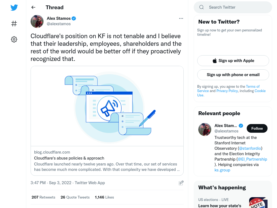Open the Explore hashtag icon
Screen dimensions: 277x208
(x=14, y=24)
